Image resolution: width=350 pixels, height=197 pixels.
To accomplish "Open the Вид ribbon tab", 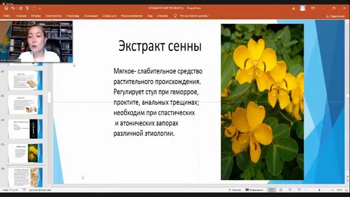I will tap(150, 16).
